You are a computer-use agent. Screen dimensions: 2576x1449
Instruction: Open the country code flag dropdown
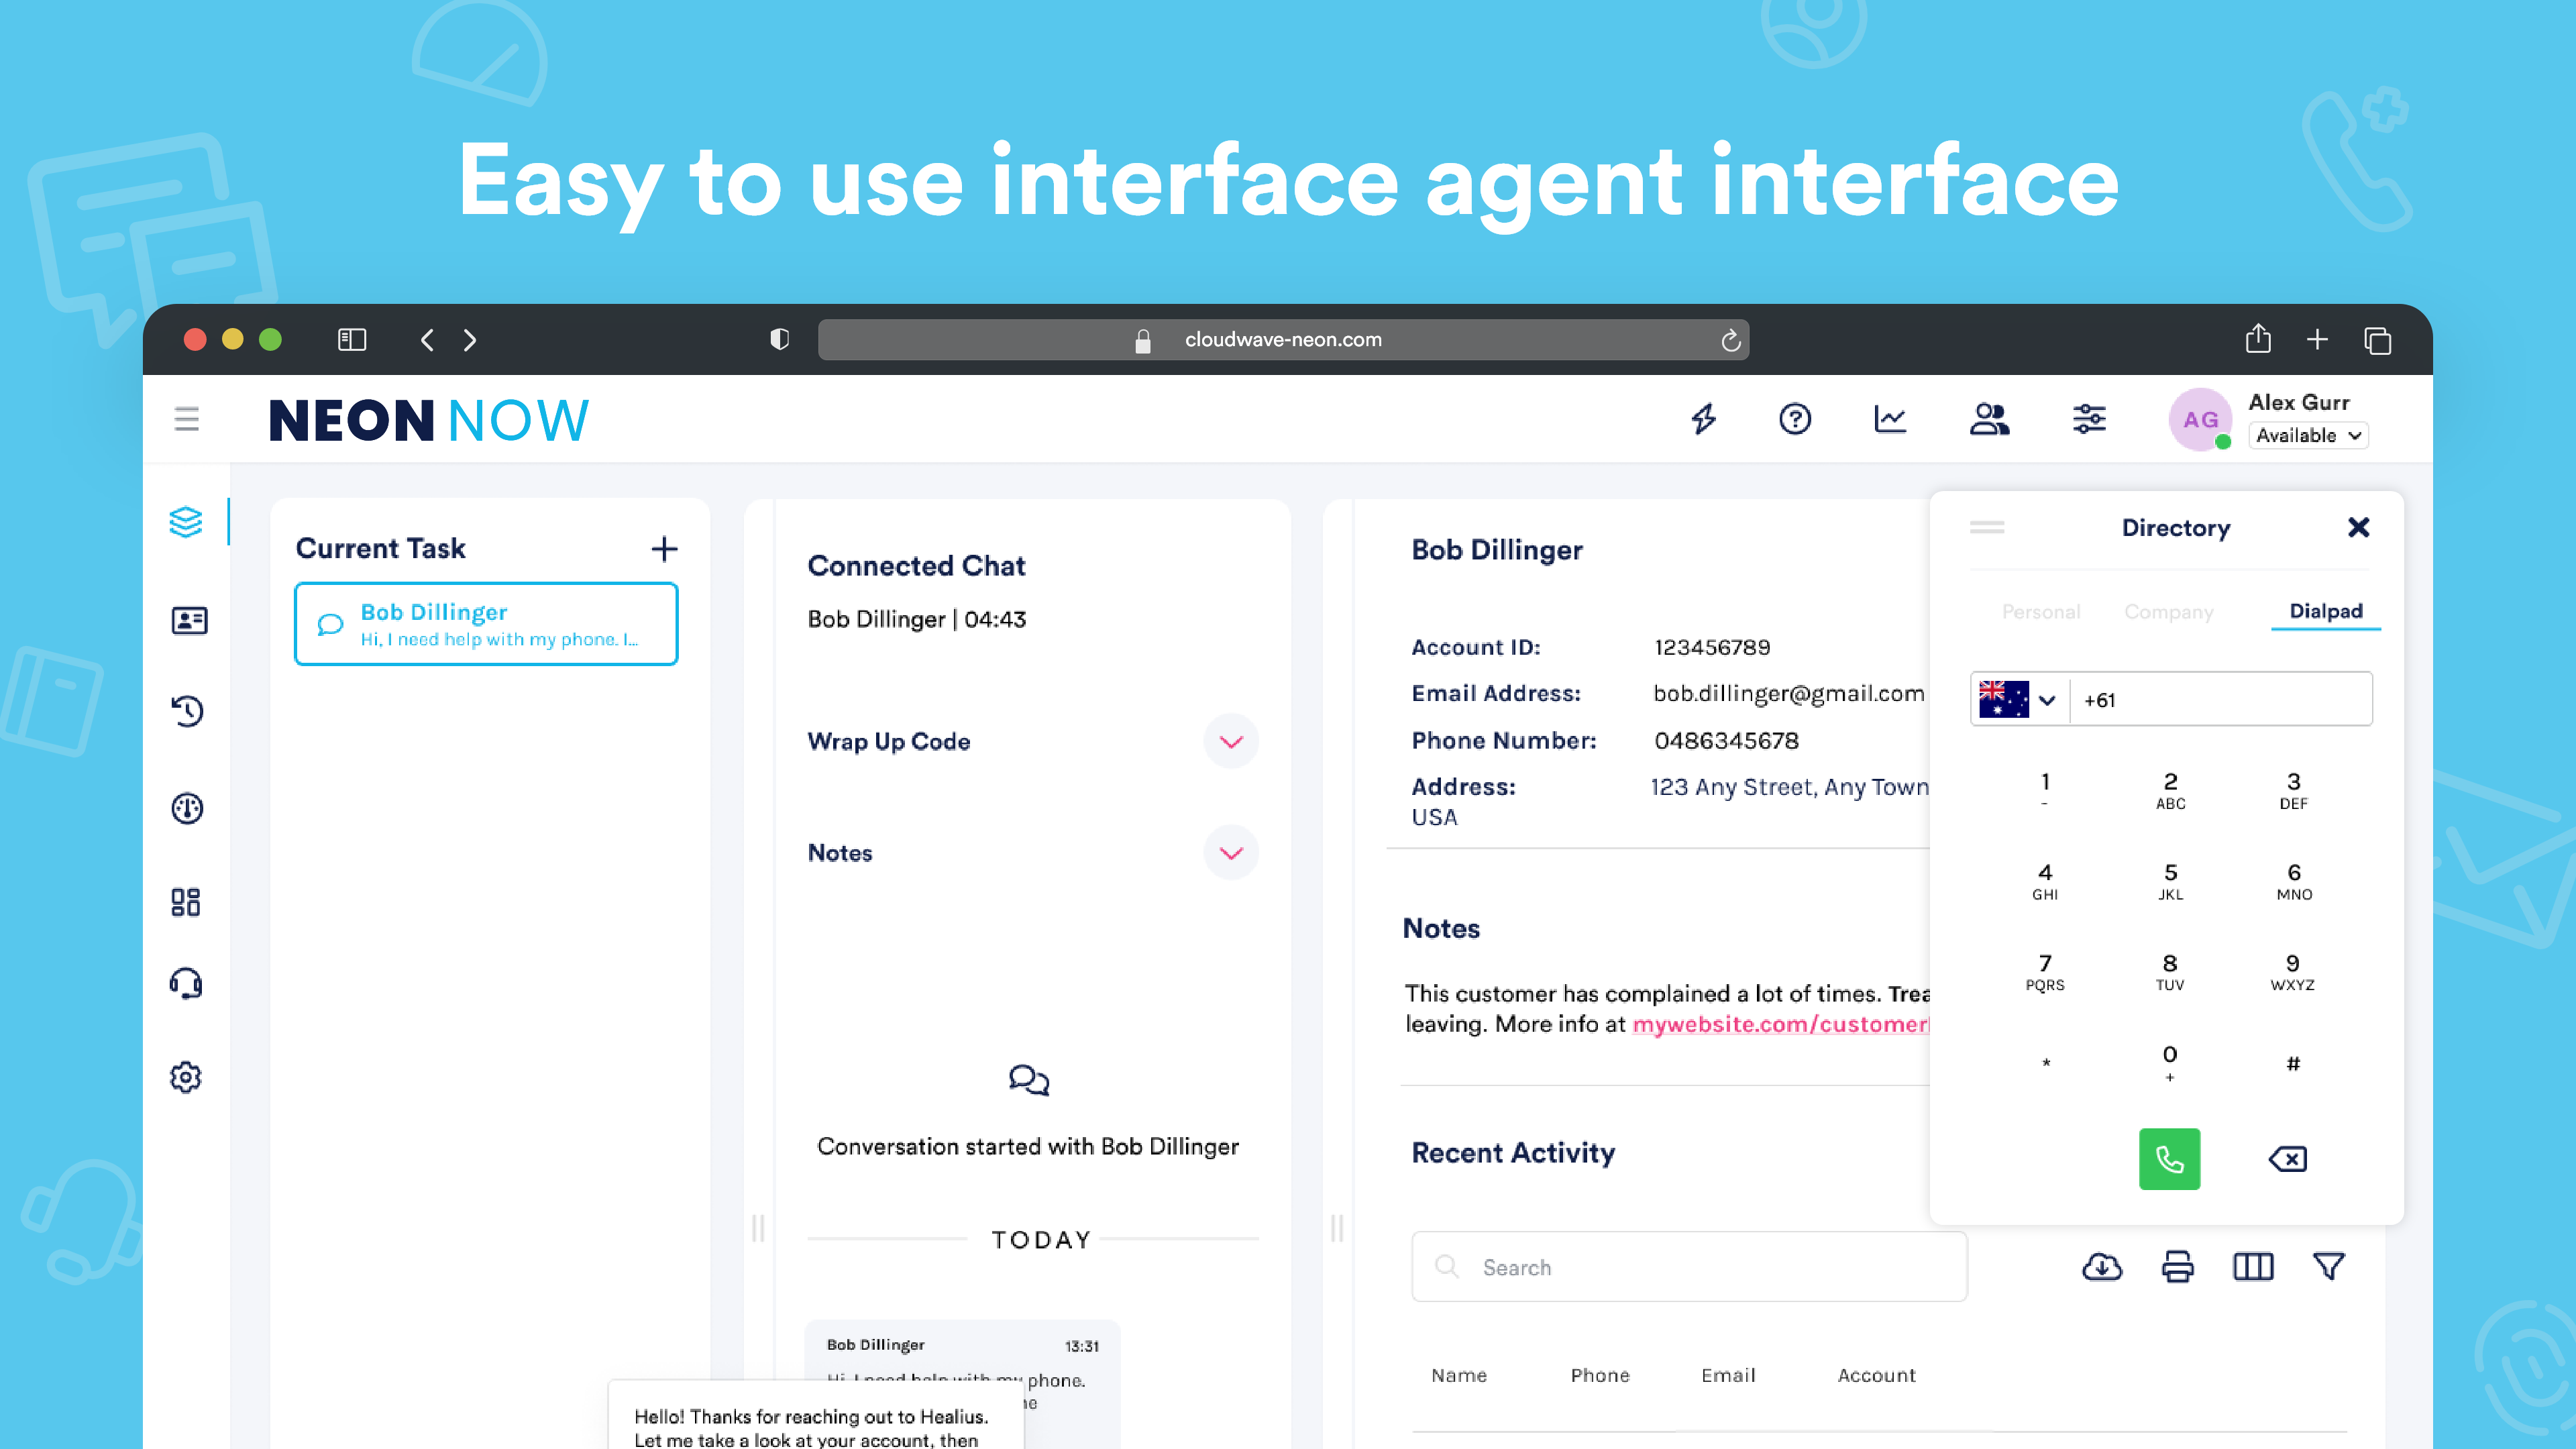[x=2018, y=699]
